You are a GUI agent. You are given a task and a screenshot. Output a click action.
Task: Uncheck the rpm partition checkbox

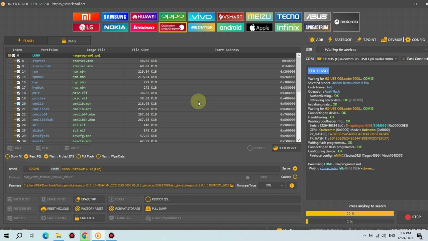coord(18,72)
